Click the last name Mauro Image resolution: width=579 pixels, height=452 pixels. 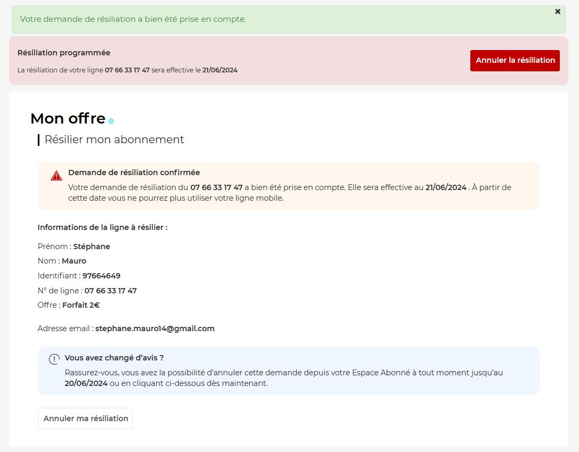(x=74, y=261)
